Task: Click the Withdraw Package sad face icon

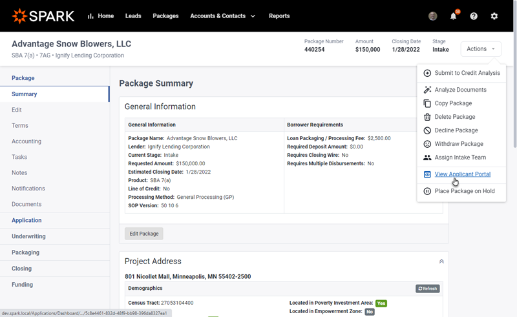Action: [x=427, y=144]
